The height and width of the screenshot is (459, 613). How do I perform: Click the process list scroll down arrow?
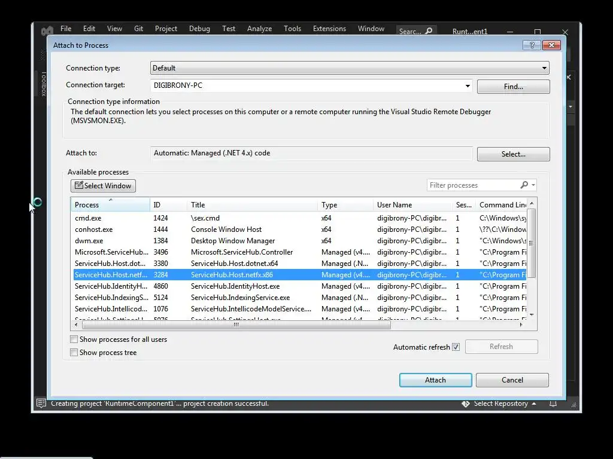point(532,314)
